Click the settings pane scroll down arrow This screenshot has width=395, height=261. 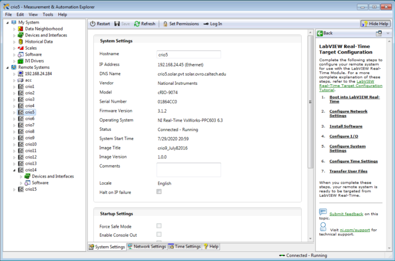coord(311,239)
